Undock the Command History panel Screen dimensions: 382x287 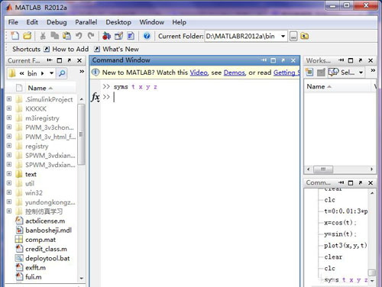pyautogui.click(x=361, y=182)
